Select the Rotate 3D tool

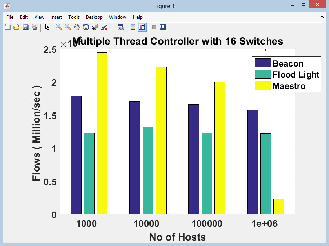click(86, 27)
